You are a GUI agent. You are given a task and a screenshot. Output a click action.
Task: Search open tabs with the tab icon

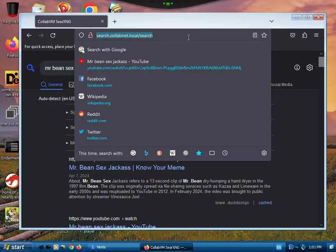[x=212, y=153]
